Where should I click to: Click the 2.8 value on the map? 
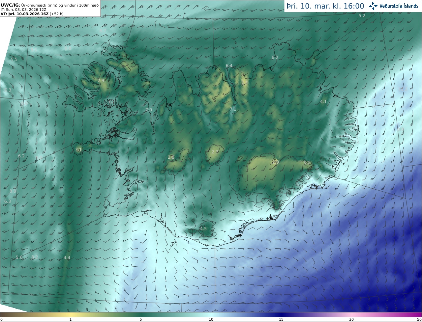(x=171, y=157)
